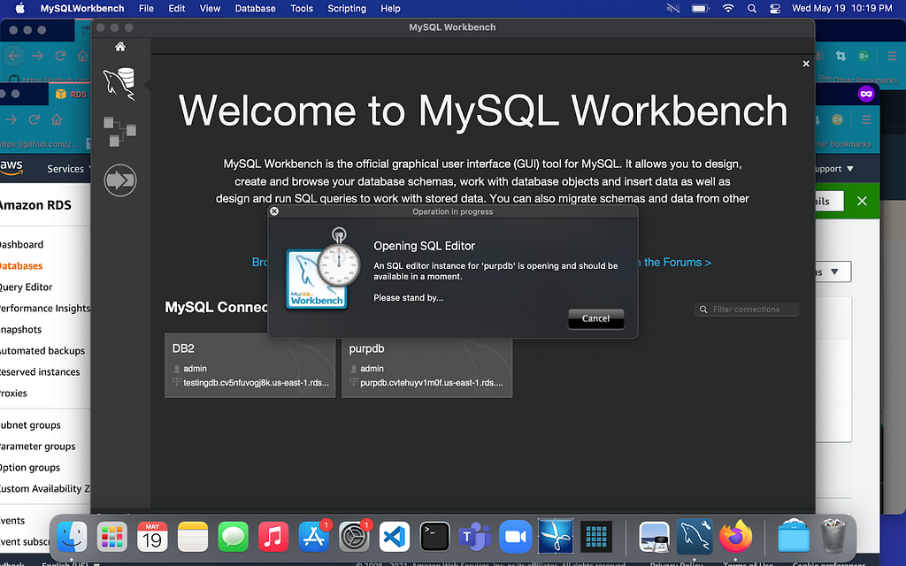Open Finder from the Dock

[72, 537]
